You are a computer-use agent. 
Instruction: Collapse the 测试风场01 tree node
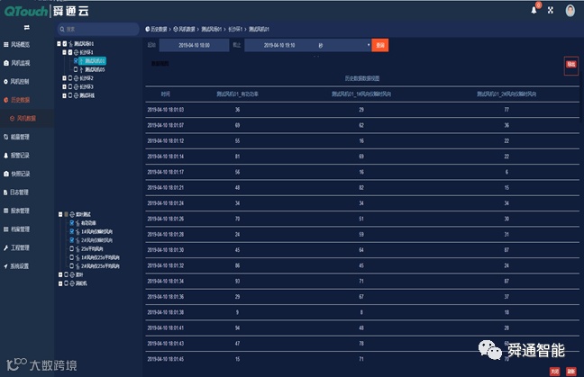59,44
